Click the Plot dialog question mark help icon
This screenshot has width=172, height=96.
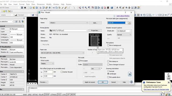click(125, 13)
